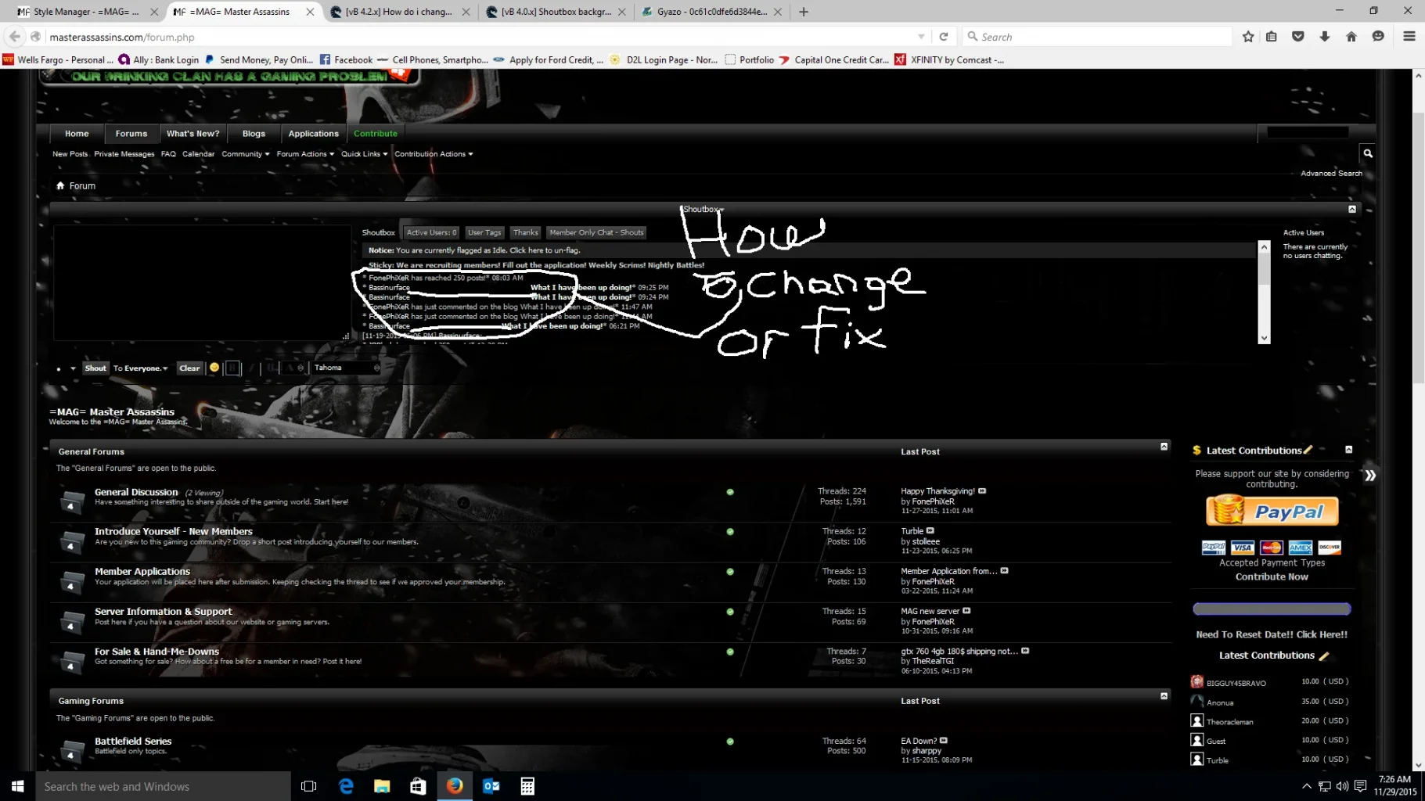The height and width of the screenshot is (801, 1425).
Task: Click the Shout button
Action: click(95, 368)
